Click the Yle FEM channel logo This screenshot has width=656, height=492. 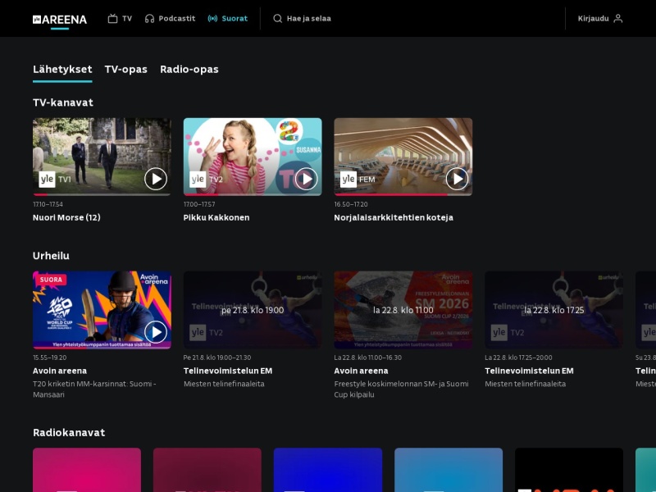click(x=358, y=180)
